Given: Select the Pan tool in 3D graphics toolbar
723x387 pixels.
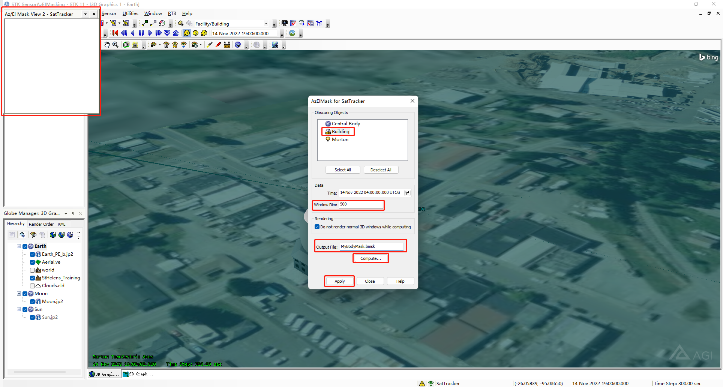Looking at the screenshot, I should click(106, 45).
